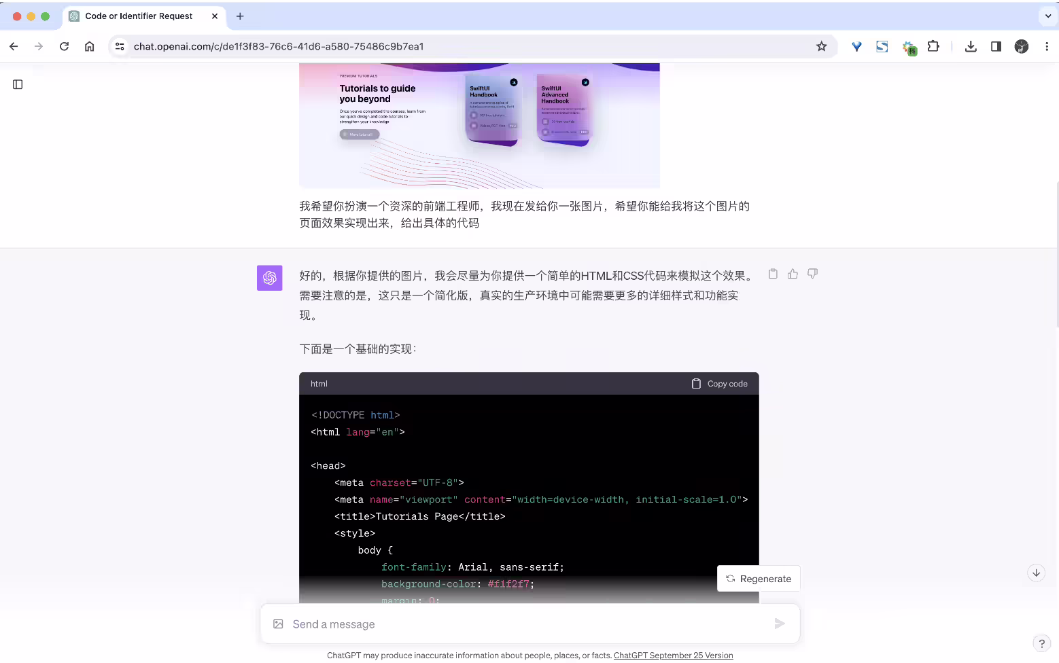View site information in address bar
The height and width of the screenshot is (663, 1059).
pos(120,46)
